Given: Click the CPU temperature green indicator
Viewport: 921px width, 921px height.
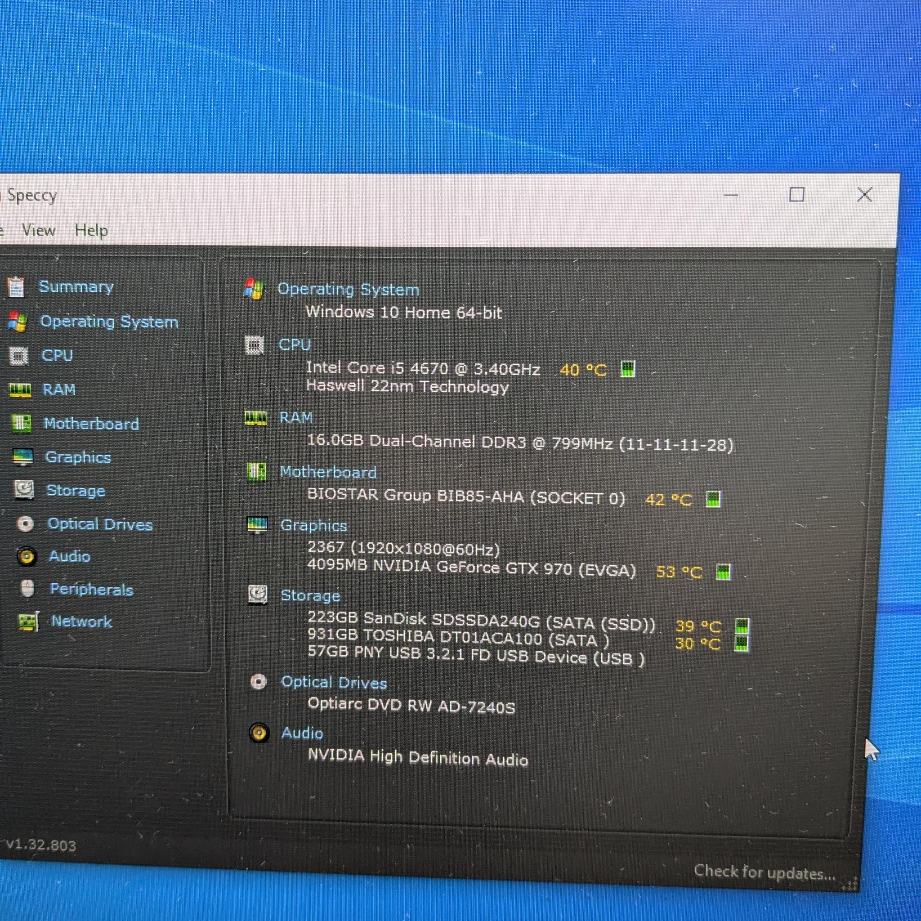Looking at the screenshot, I should point(628,369).
